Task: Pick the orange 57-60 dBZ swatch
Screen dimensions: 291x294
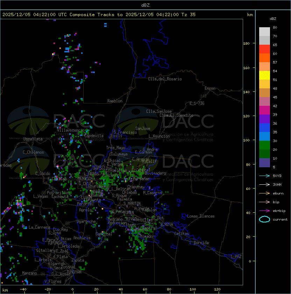Action: click(264, 58)
